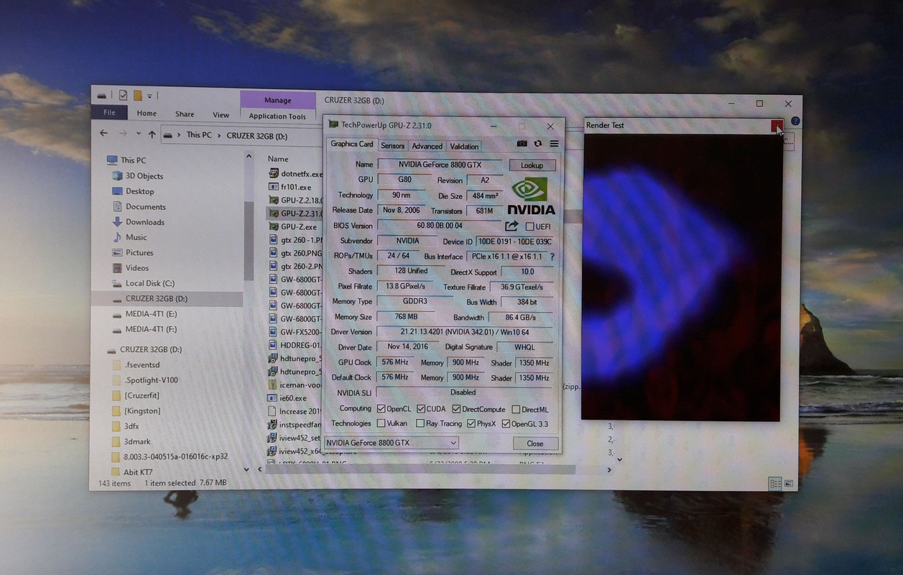
Task: Select Local Disk (C:) drive
Action: tap(144, 283)
